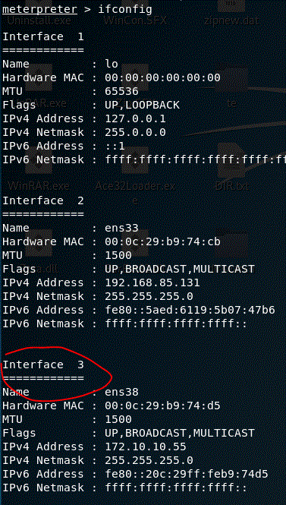The width and height of the screenshot is (286, 505).
Task: Click the Interface 2 heading
Action: 43,200
